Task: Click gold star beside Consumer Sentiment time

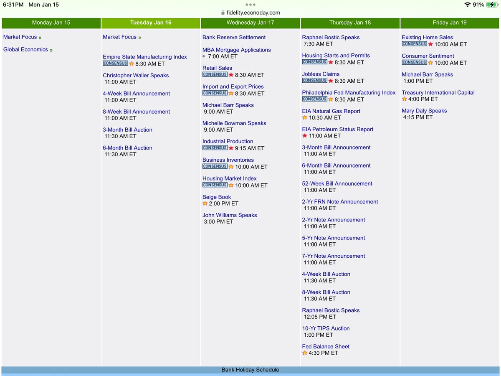Action: pos(430,63)
